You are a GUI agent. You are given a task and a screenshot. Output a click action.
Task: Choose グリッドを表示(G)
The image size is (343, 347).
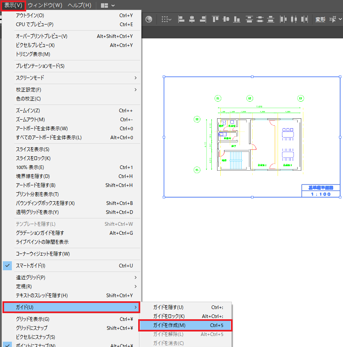(72, 319)
